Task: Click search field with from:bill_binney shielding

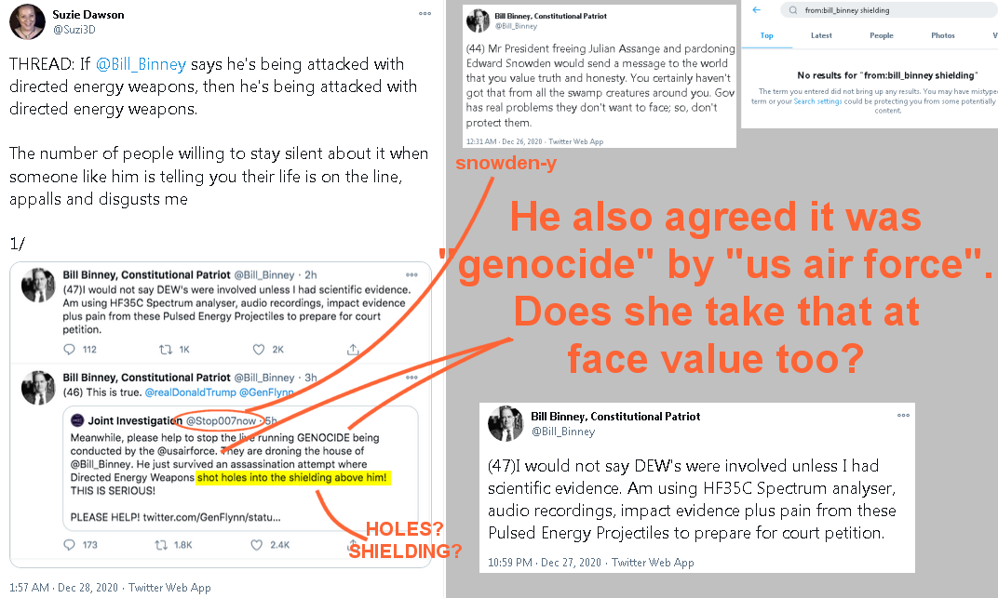Action: pyautogui.click(x=889, y=10)
